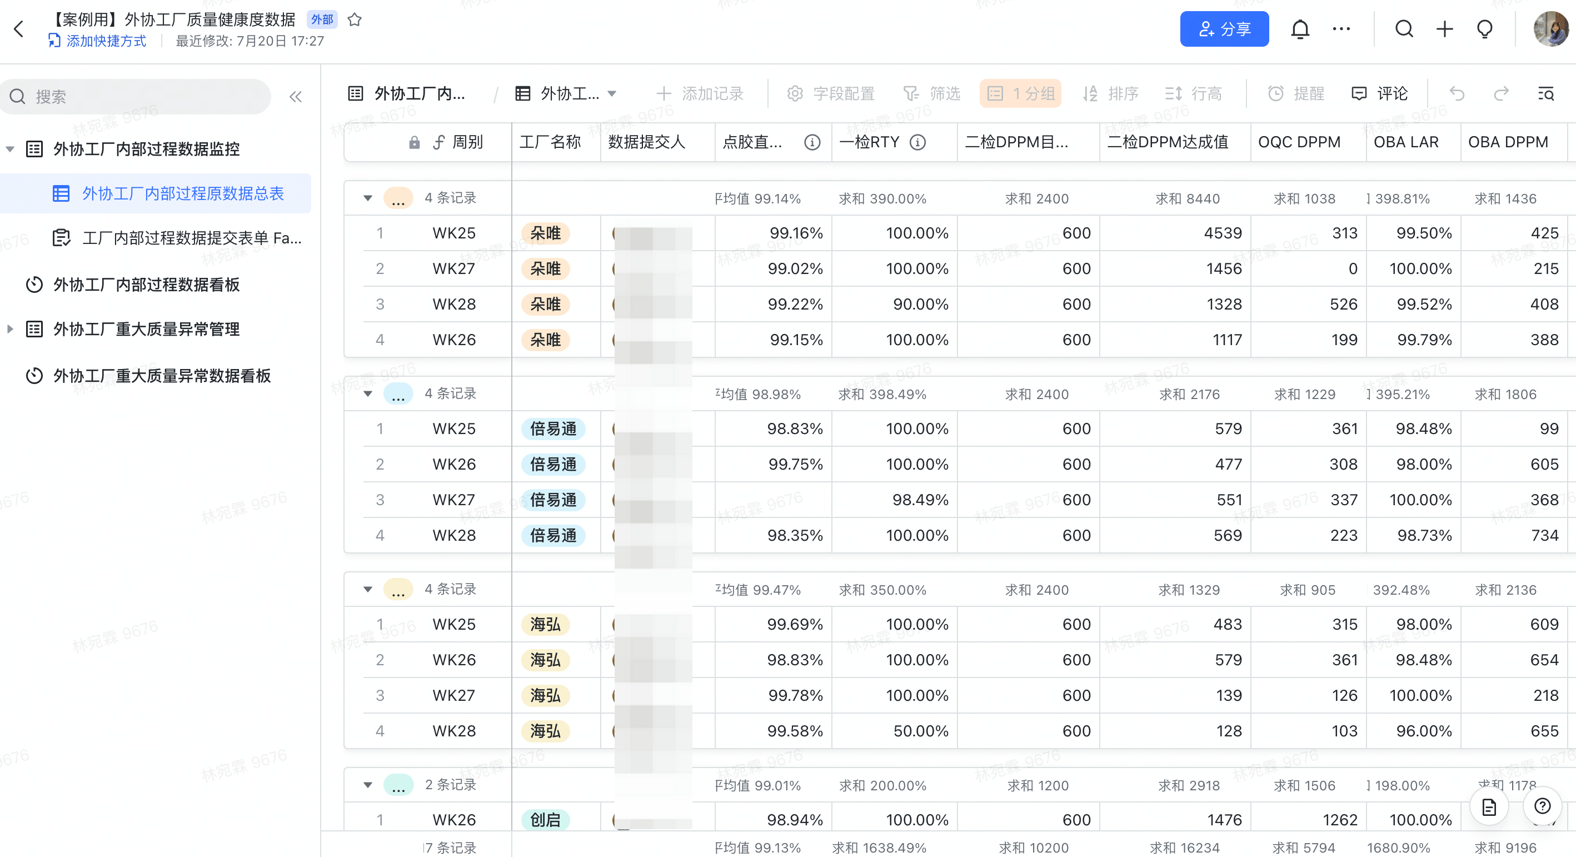Click the 倍易通 tag in WK28 row
This screenshot has width=1576, height=857.
tap(553, 535)
